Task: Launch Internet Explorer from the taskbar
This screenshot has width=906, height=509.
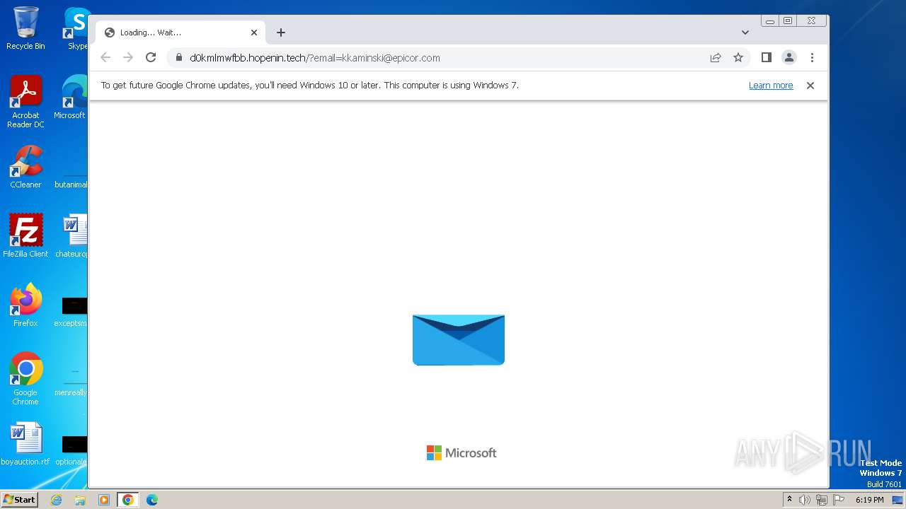Action: [57, 500]
